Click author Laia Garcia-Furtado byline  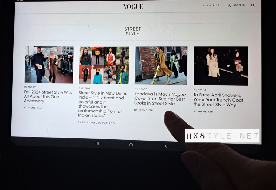[96, 123]
